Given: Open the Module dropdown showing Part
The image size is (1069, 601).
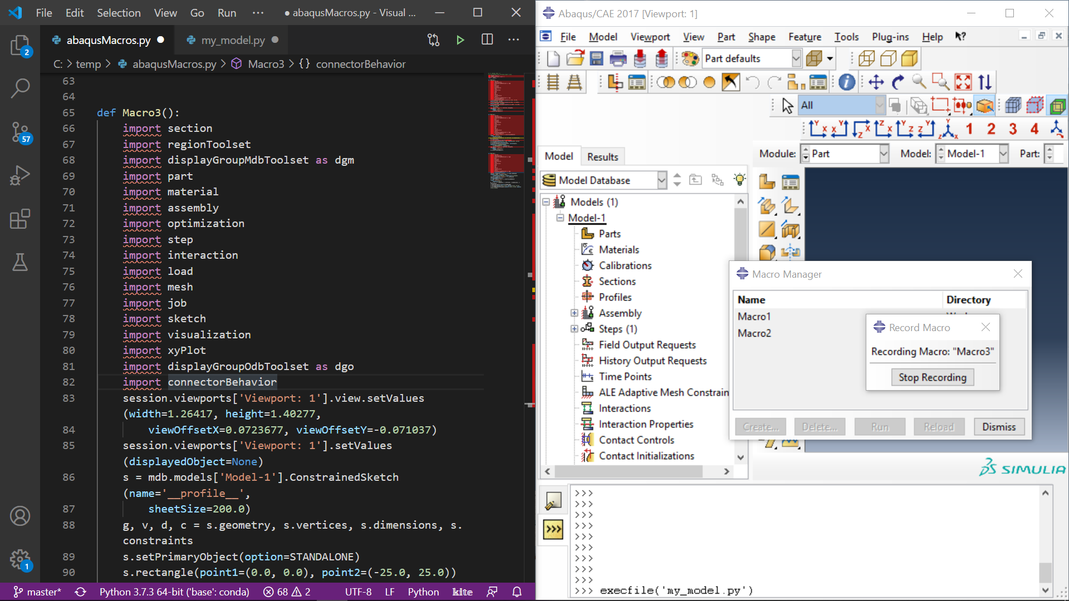Looking at the screenshot, I should (x=884, y=154).
